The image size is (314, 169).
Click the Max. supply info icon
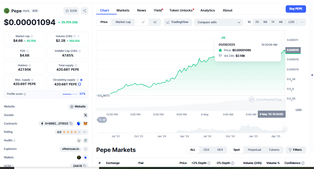pyautogui.click(x=32, y=80)
